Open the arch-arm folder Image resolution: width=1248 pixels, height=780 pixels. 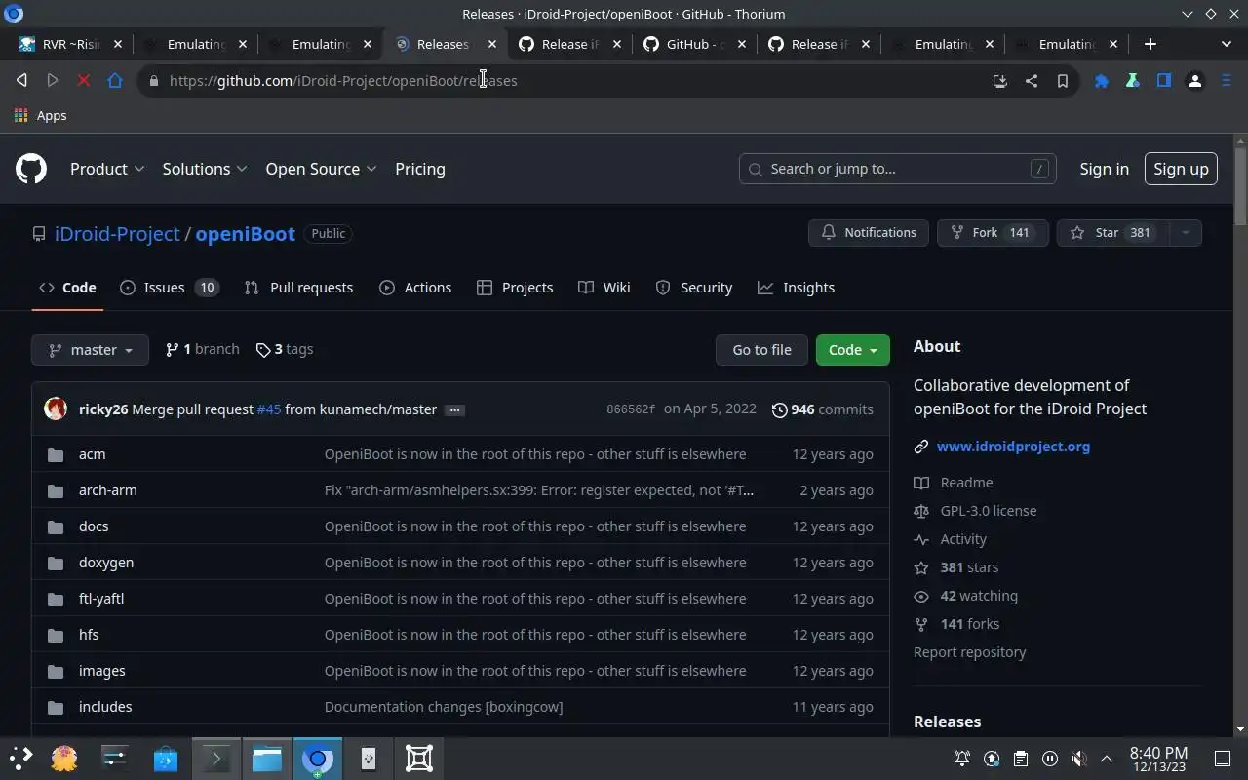click(x=108, y=490)
